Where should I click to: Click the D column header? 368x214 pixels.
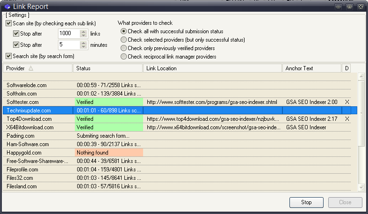[346, 68]
